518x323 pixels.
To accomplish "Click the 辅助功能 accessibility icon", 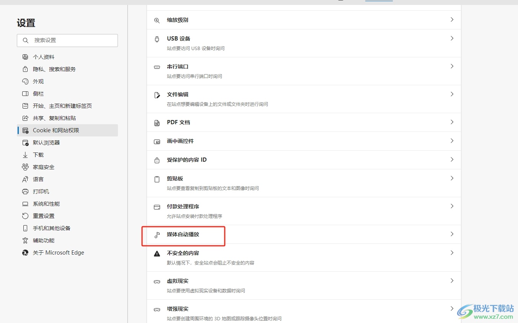I will coord(25,240).
